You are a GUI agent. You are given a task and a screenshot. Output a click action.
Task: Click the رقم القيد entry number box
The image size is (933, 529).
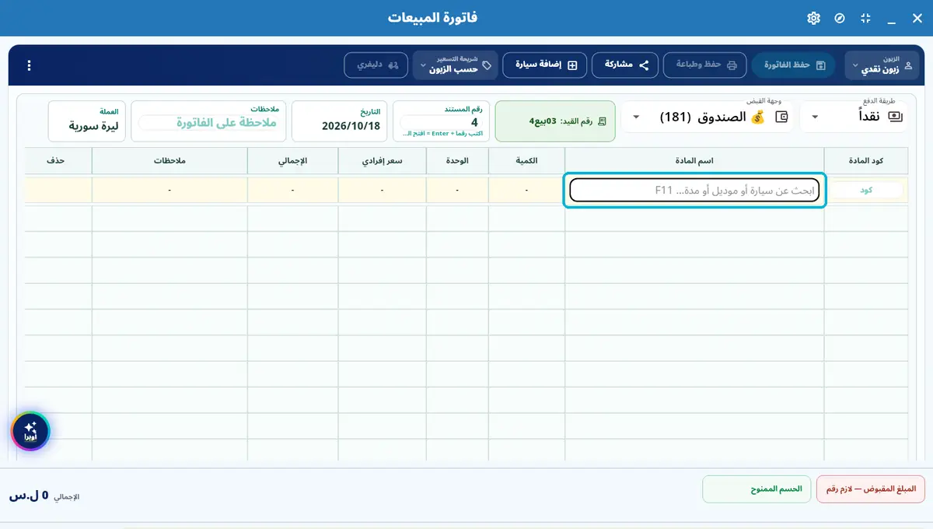pyautogui.click(x=555, y=121)
